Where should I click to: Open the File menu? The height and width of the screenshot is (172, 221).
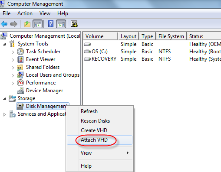point(7,13)
